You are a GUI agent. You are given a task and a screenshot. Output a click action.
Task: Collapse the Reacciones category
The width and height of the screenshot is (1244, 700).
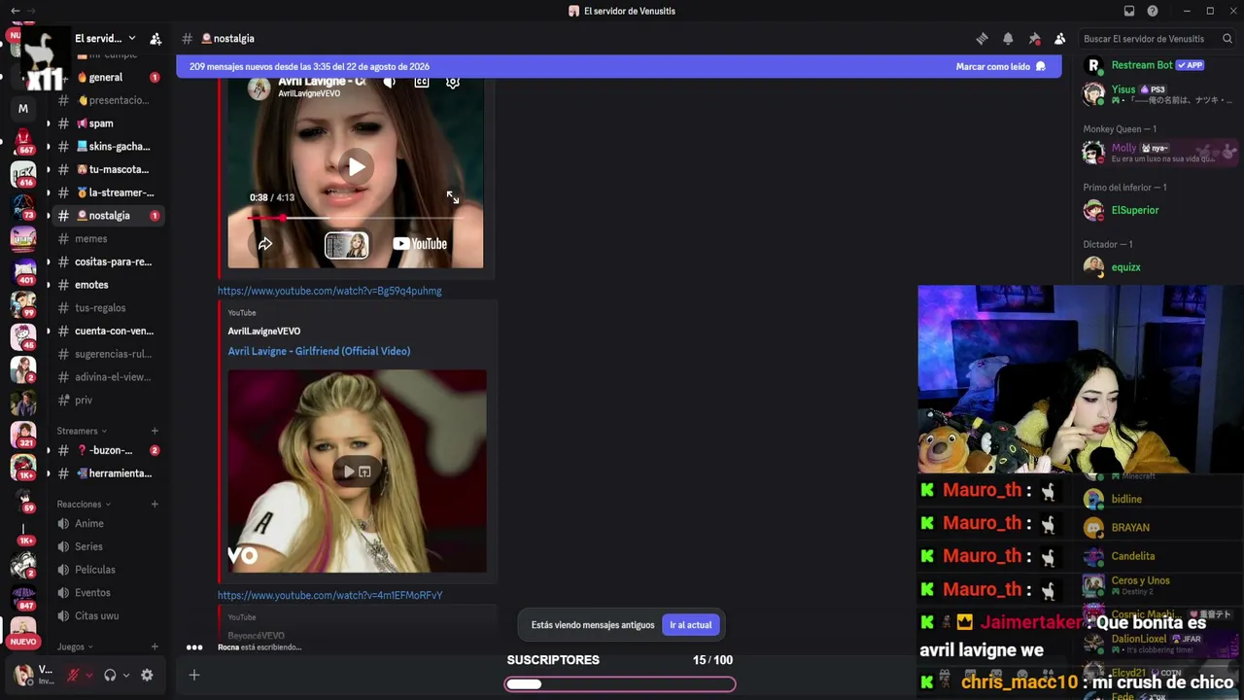[x=84, y=505]
